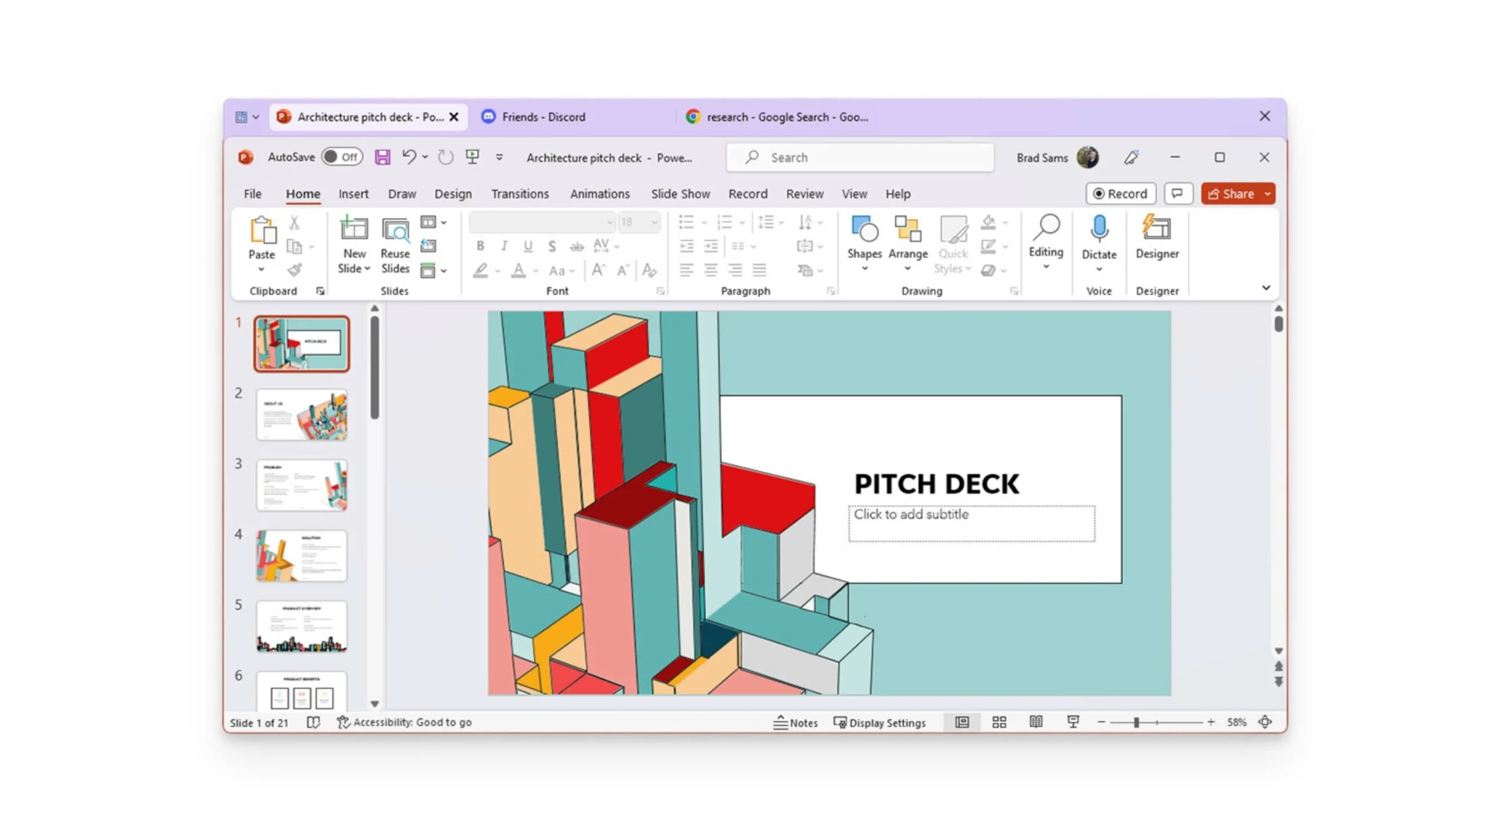
Task: Expand the New Slide dropdown arrow
Action: 367,269
